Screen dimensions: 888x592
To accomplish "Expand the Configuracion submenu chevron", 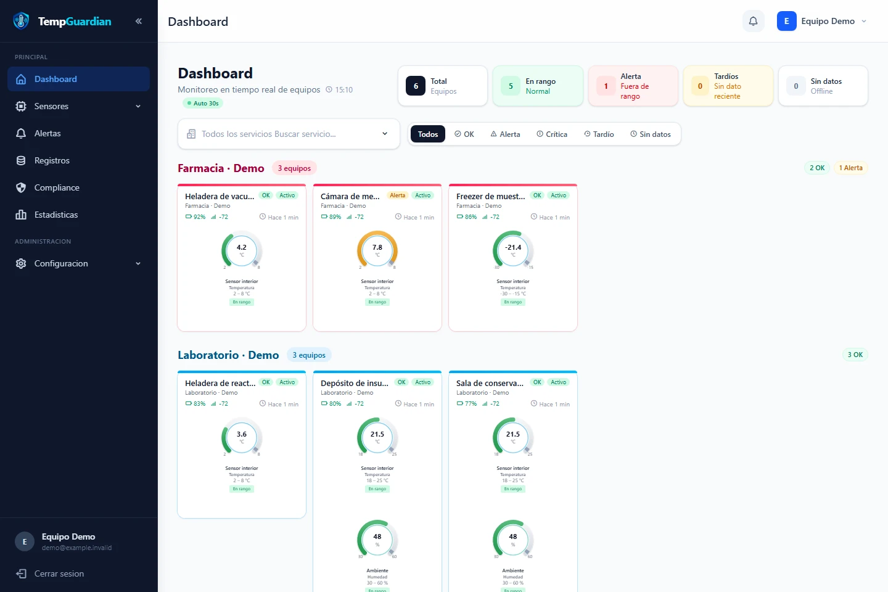I will [x=138, y=263].
